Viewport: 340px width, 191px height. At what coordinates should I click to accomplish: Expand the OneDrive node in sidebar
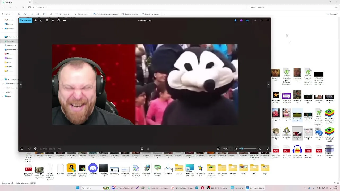2,28
